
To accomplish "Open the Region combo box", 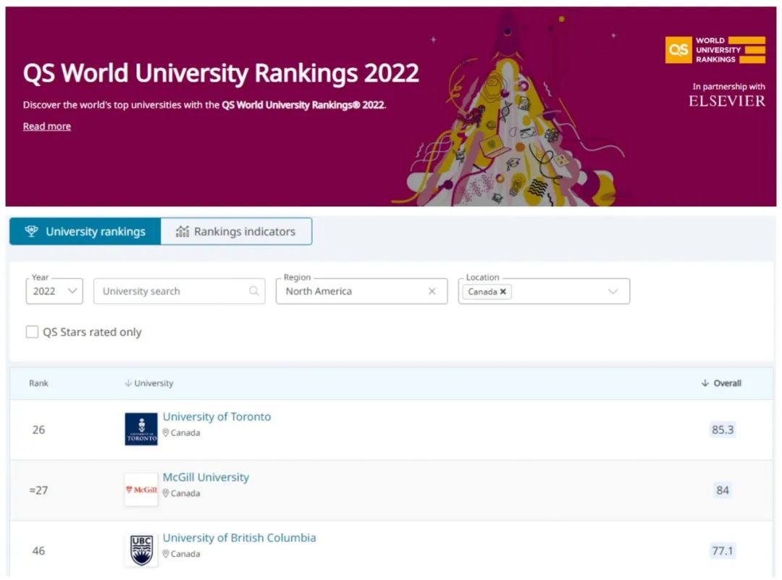I will point(351,291).
